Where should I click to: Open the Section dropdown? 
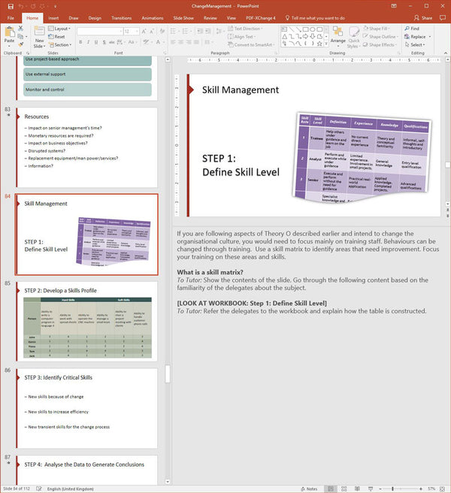60,44
